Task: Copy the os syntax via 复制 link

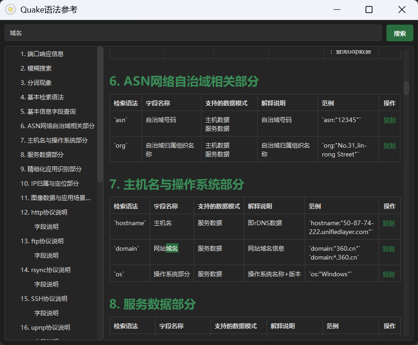Action: (x=388, y=274)
